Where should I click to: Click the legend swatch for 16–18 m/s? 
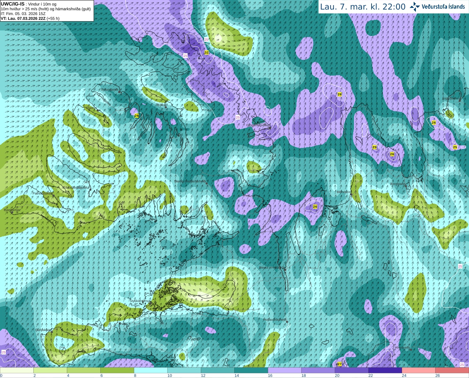[x=285, y=370]
